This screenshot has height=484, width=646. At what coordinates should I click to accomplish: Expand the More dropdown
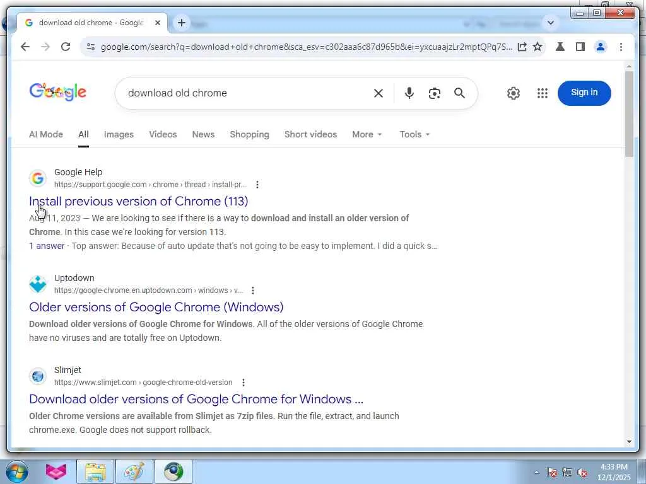[x=367, y=135]
